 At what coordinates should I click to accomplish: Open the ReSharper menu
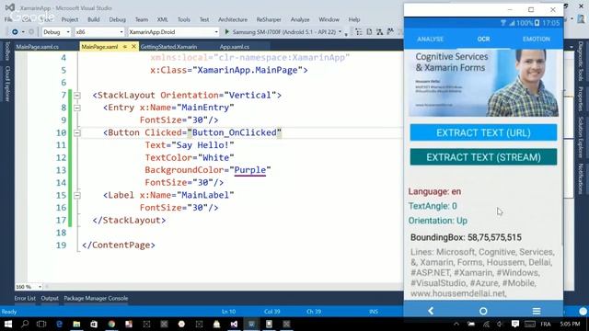(269, 19)
